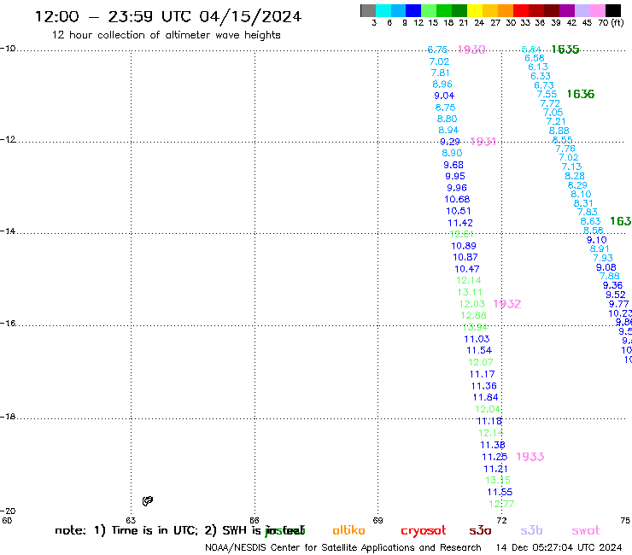
Task: Click the latitude label -14 on axis
Action: 8,231
